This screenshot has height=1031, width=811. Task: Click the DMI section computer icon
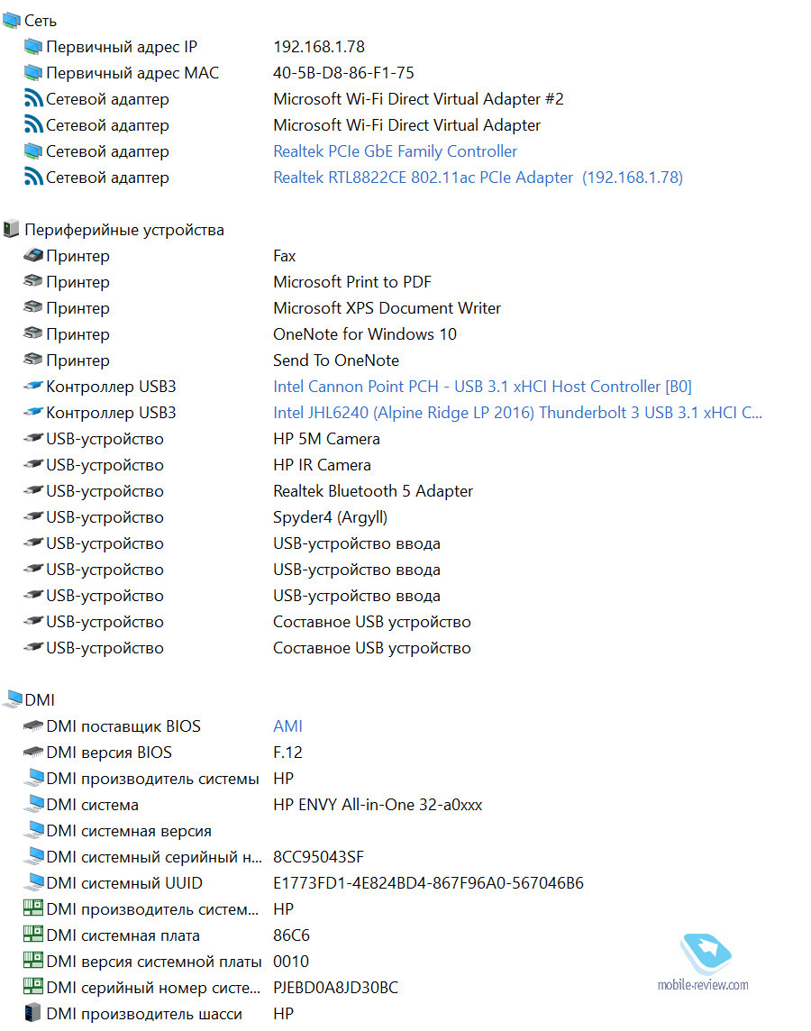[x=13, y=699]
